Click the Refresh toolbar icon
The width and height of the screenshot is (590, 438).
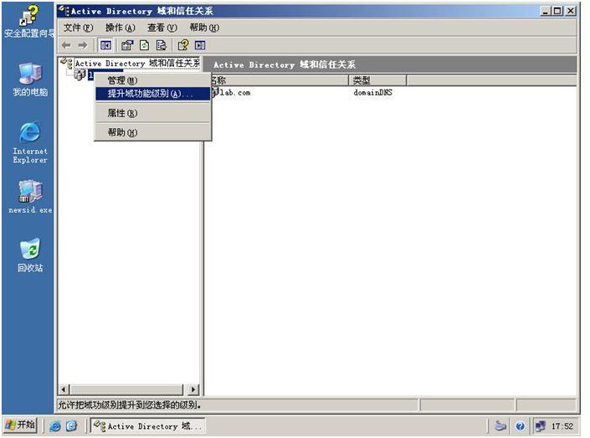(145, 45)
